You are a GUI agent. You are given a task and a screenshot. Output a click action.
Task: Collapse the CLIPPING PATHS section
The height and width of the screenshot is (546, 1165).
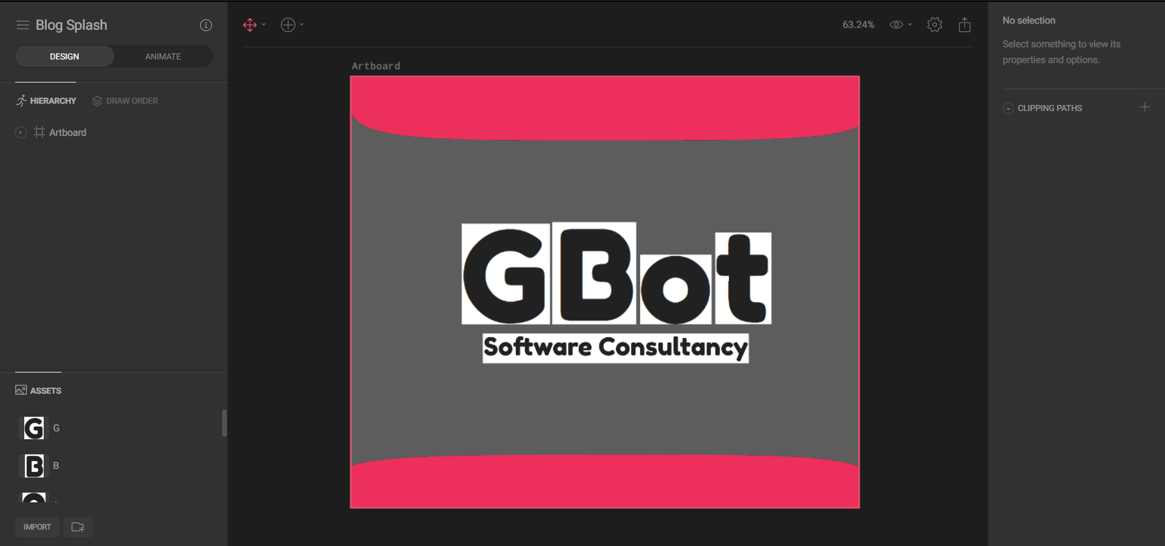[x=1008, y=108]
